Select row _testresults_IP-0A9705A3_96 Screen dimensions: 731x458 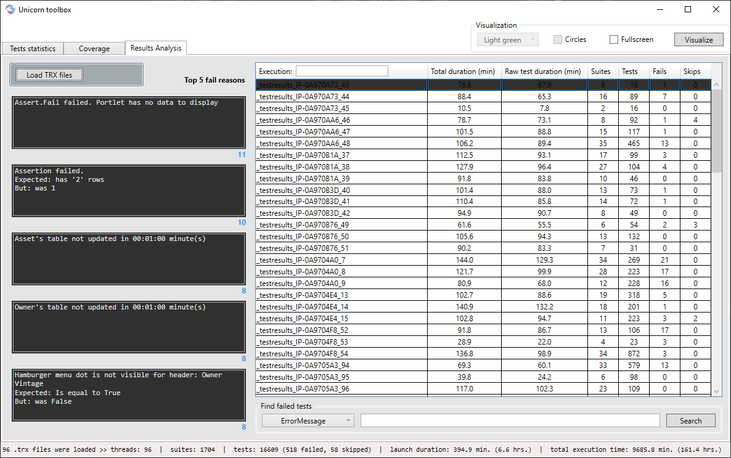(483, 388)
